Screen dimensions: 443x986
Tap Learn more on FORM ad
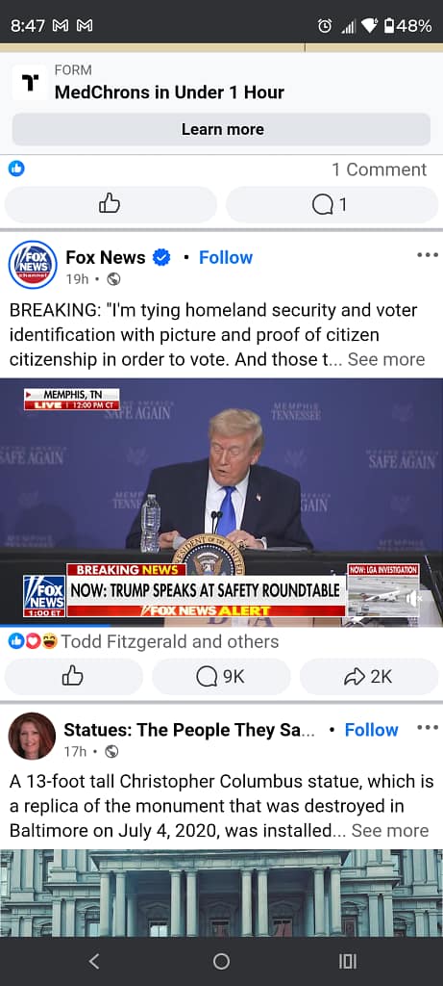221,130
